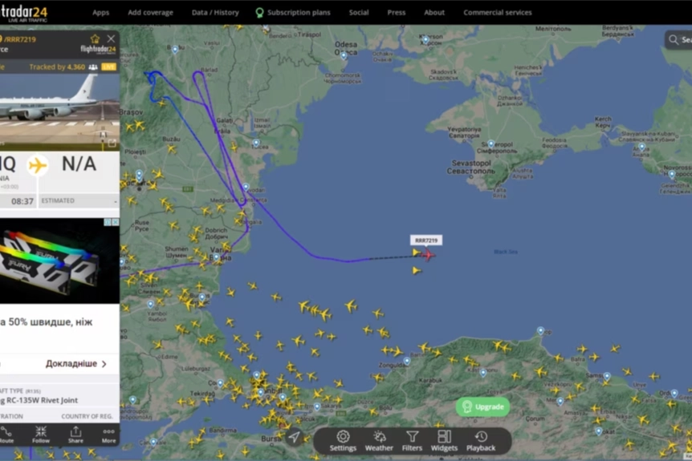692x461 pixels.
Task: Open the Widgets panel
Action: pos(444,440)
